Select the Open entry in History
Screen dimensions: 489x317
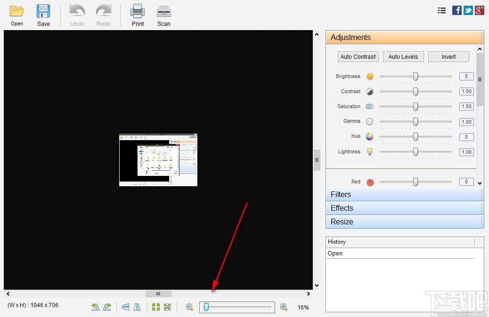point(401,254)
